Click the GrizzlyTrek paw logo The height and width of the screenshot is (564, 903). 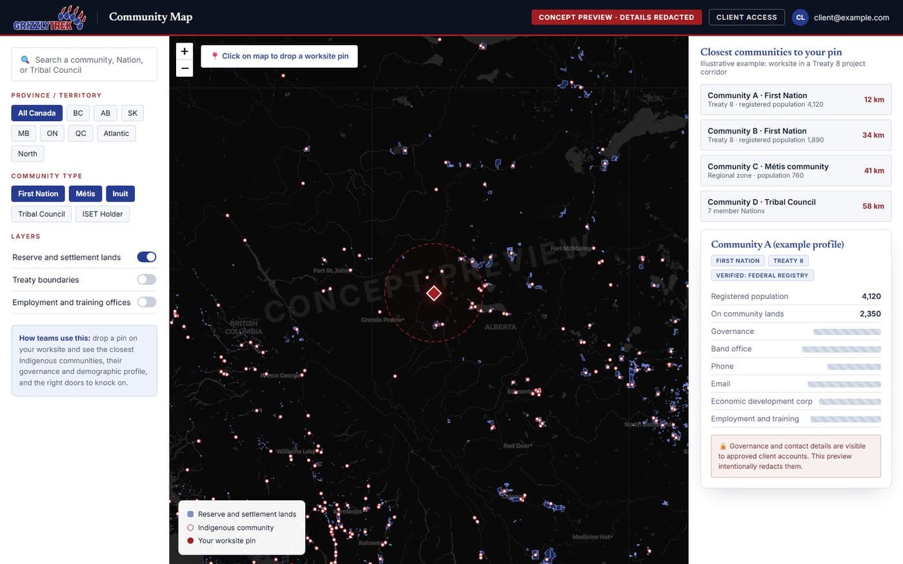coord(50,17)
